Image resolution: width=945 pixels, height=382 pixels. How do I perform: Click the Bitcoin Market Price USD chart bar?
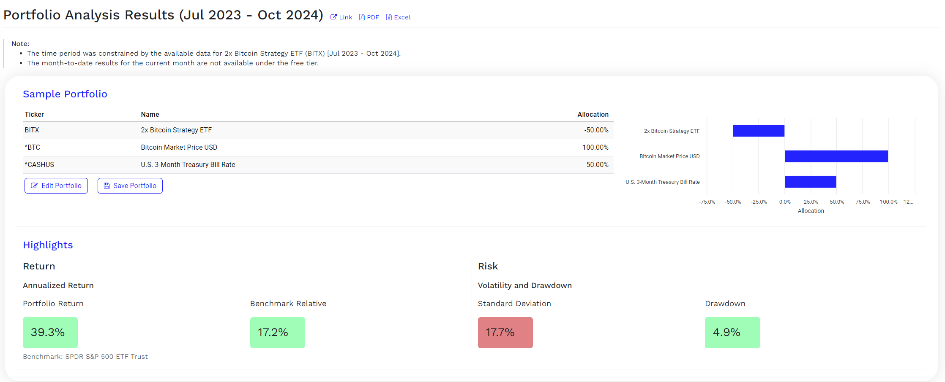coord(836,156)
